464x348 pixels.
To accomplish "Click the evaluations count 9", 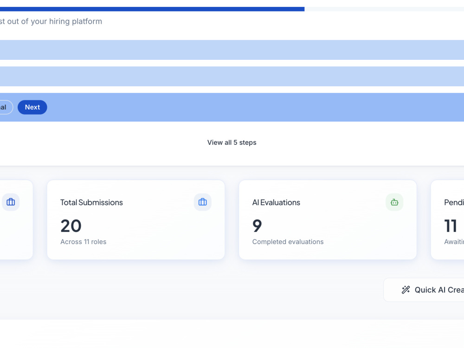I will tap(257, 226).
